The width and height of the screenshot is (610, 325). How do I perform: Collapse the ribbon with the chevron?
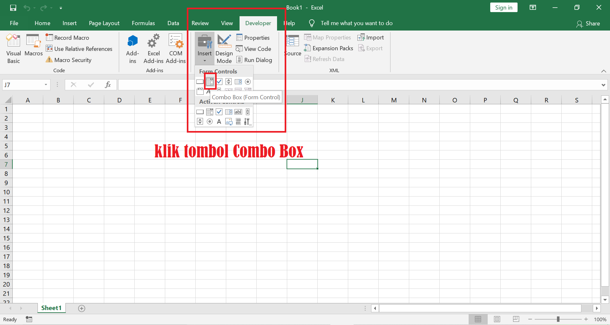(x=604, y=71)
